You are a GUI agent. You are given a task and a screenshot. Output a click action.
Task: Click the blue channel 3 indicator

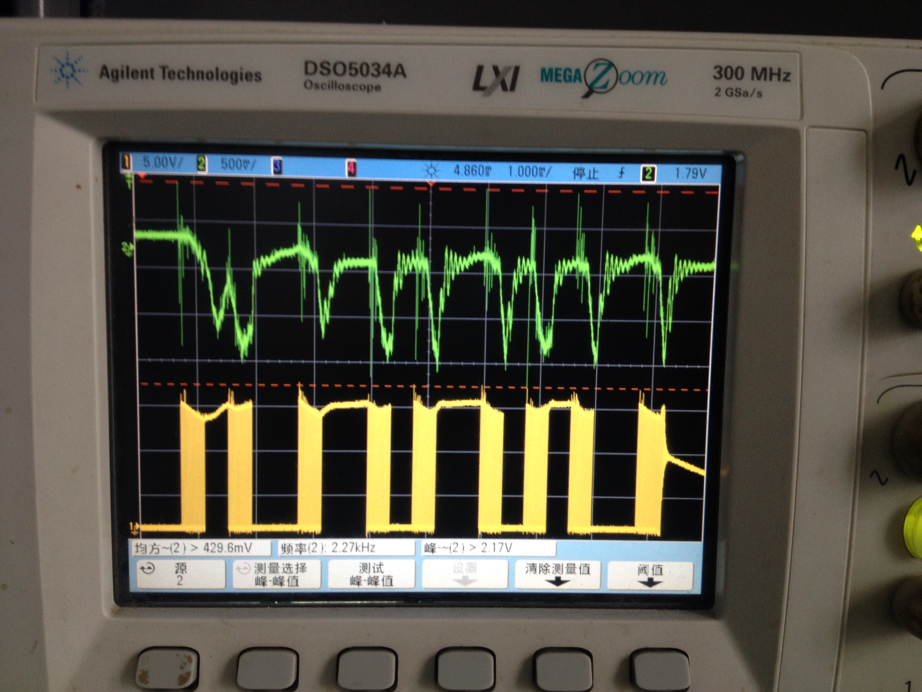click(277, 166)
